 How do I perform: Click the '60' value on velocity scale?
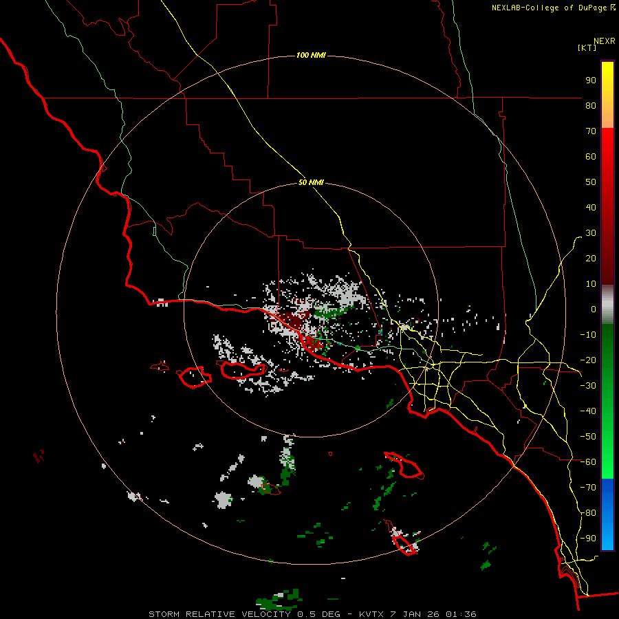[x=591, y=156]
